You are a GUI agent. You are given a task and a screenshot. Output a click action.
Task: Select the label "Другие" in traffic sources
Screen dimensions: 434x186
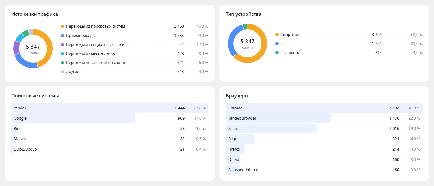[72, 72]
